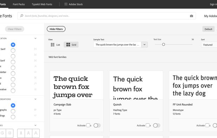Collapse the Properties filter section chevron
This screenshot has width=217, height=138.
click(35, 125)
